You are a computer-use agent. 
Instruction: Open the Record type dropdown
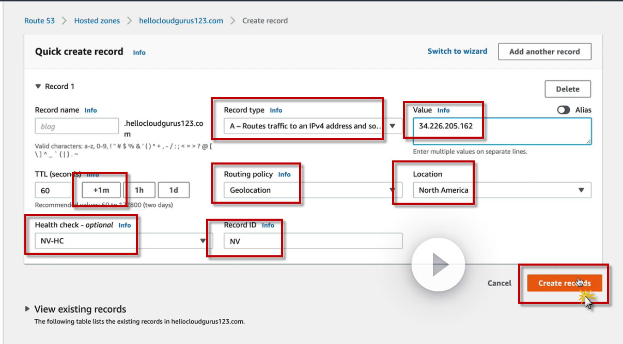[x=313, y=126]
